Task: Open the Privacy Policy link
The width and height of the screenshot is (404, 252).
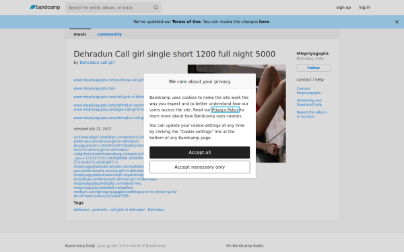Action: click(226, 110)
